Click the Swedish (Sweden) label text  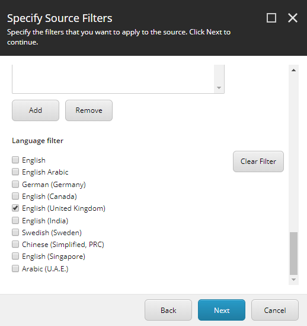click(x=52, y=233)
